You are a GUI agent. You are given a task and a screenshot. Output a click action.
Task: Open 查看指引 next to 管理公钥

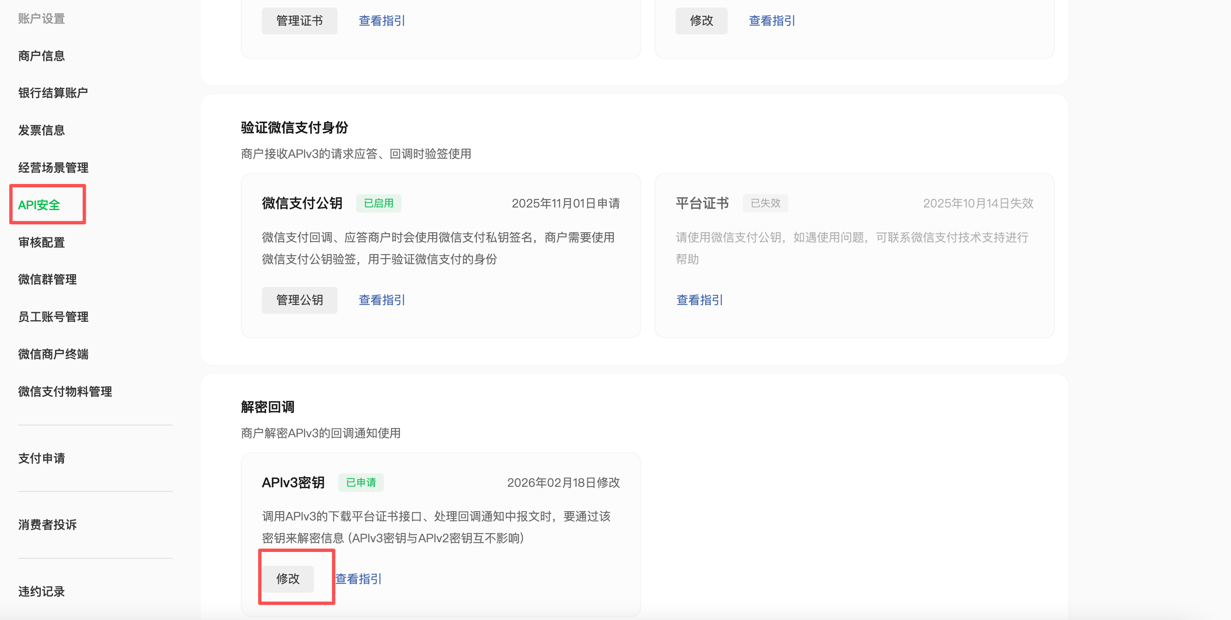382,300
